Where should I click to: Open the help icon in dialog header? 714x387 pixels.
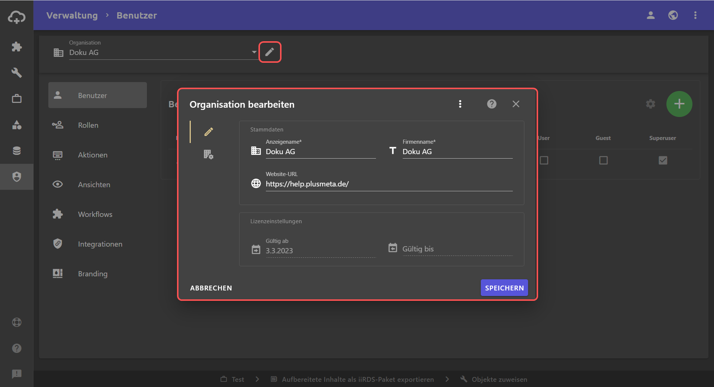(x=492, y=104)
